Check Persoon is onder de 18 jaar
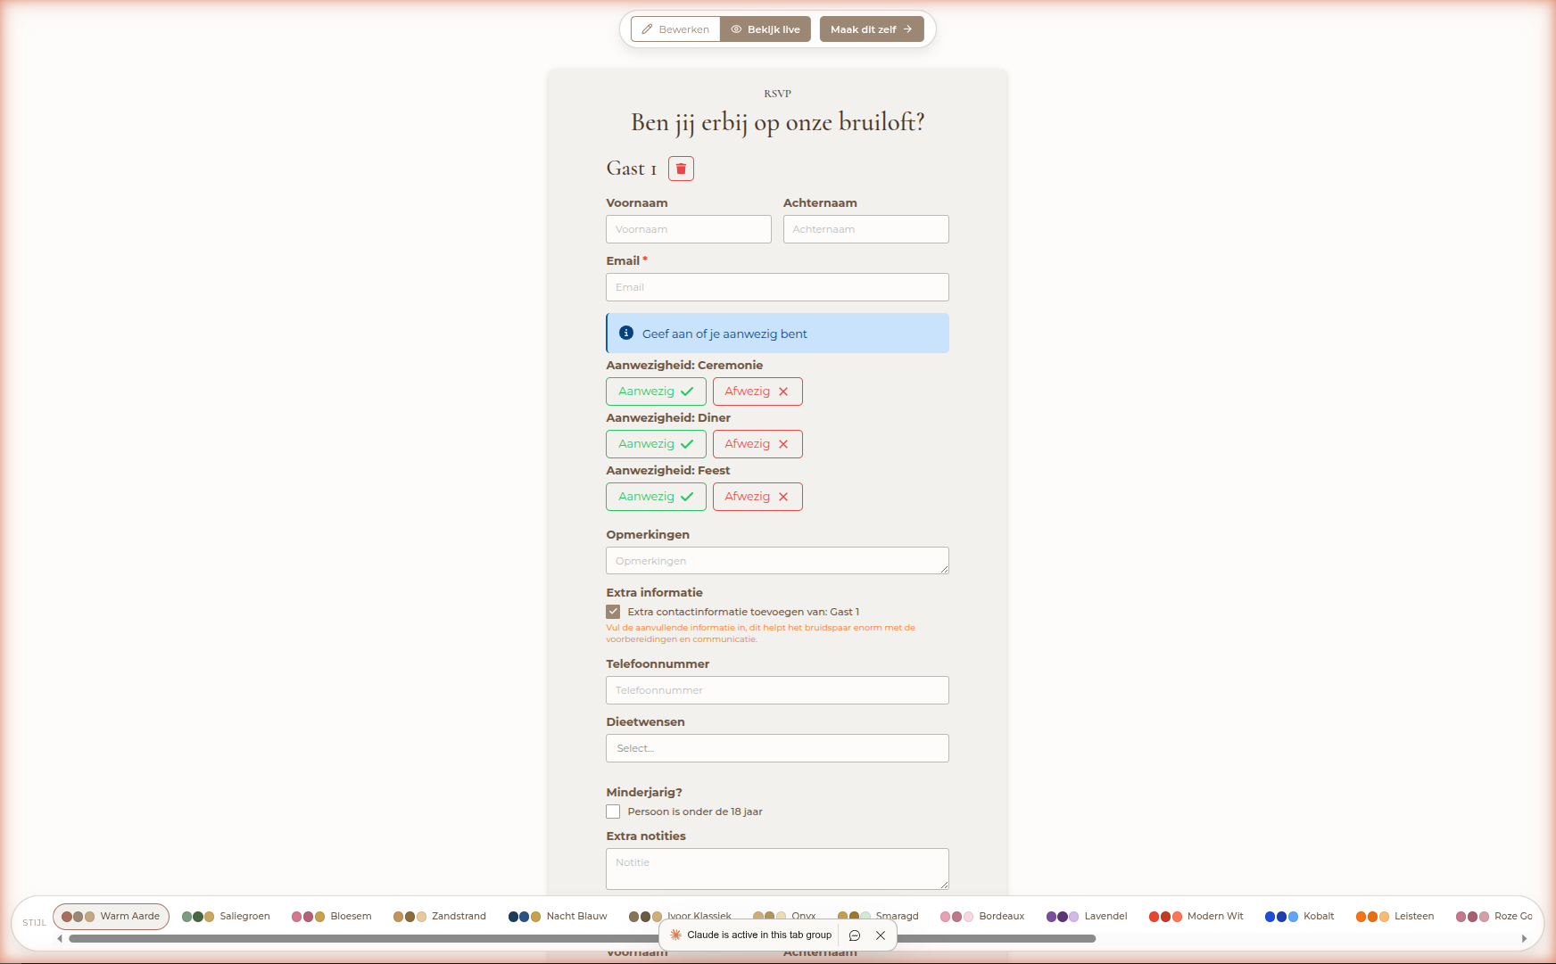Viewport: 1556px width, 964px height. (x=613, y=812)
